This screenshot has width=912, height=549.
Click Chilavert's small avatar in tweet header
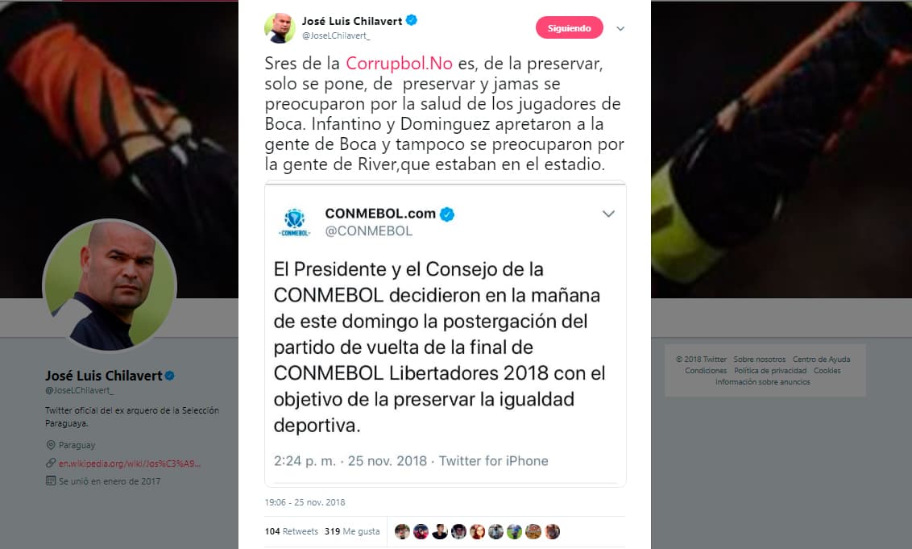(x=280, y=27)
